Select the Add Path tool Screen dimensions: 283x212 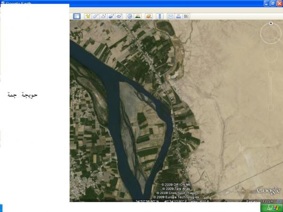tap(103, 16)
